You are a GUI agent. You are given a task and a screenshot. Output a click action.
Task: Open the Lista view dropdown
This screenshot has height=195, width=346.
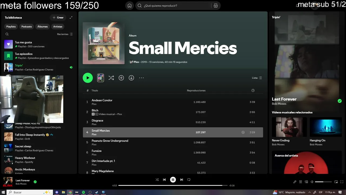click(257, 78)
